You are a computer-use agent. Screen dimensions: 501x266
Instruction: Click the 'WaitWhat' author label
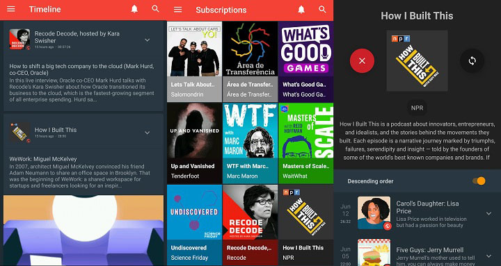click(295, 176)
